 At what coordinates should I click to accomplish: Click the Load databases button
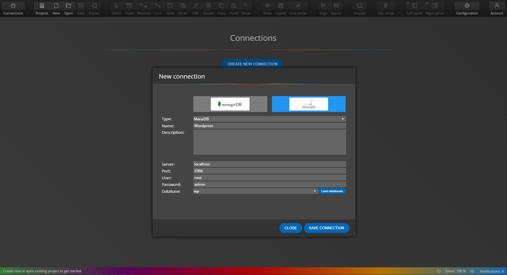tap(332, 191)
